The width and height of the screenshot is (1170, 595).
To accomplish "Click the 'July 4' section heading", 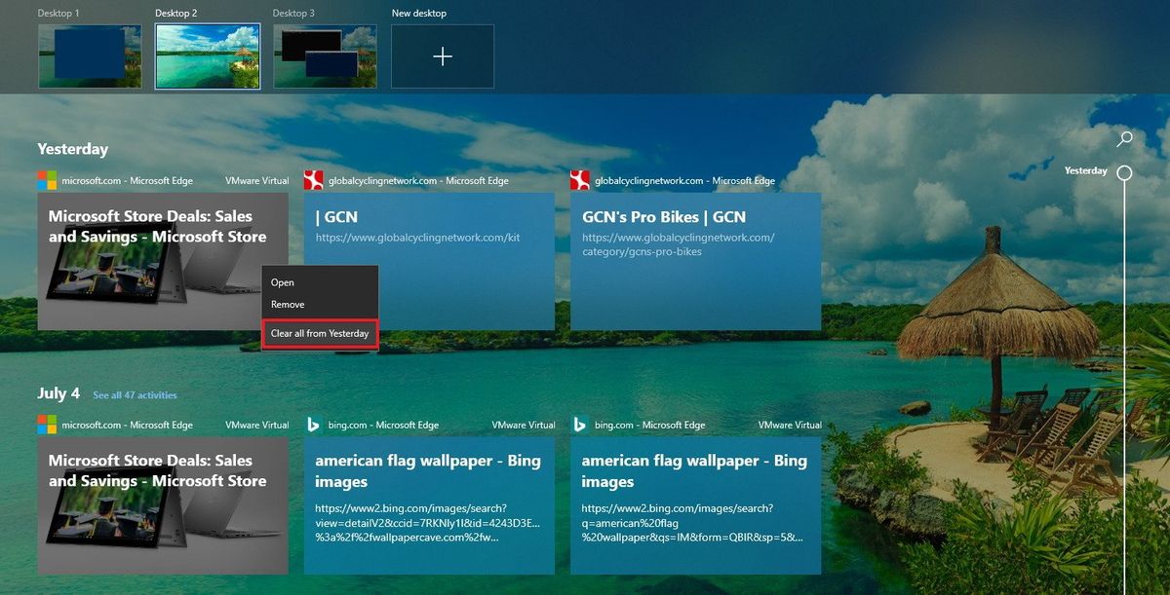I will [58, 393].
